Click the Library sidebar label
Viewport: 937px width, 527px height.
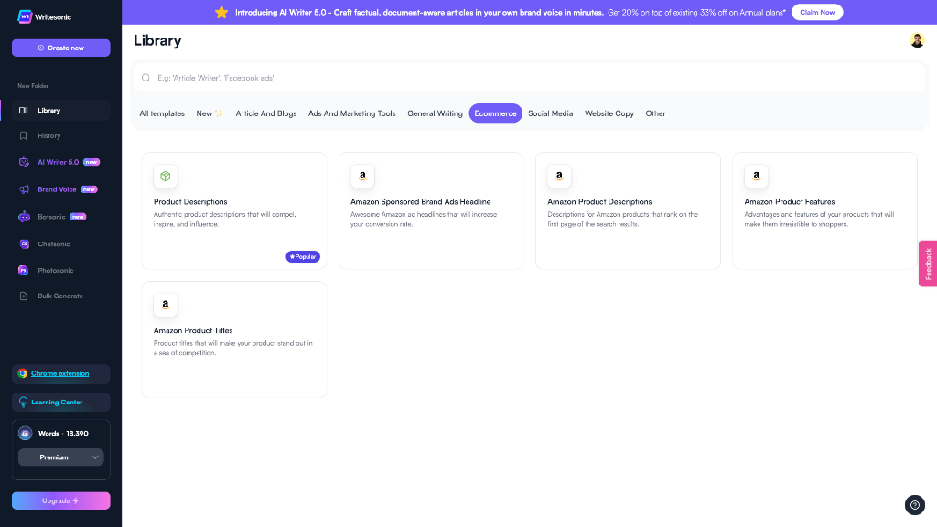click(49, 111)
